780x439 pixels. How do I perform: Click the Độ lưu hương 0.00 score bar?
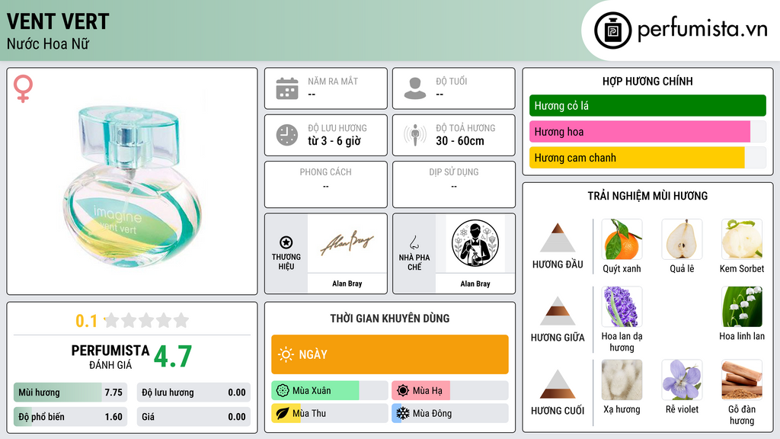point(193,393)
